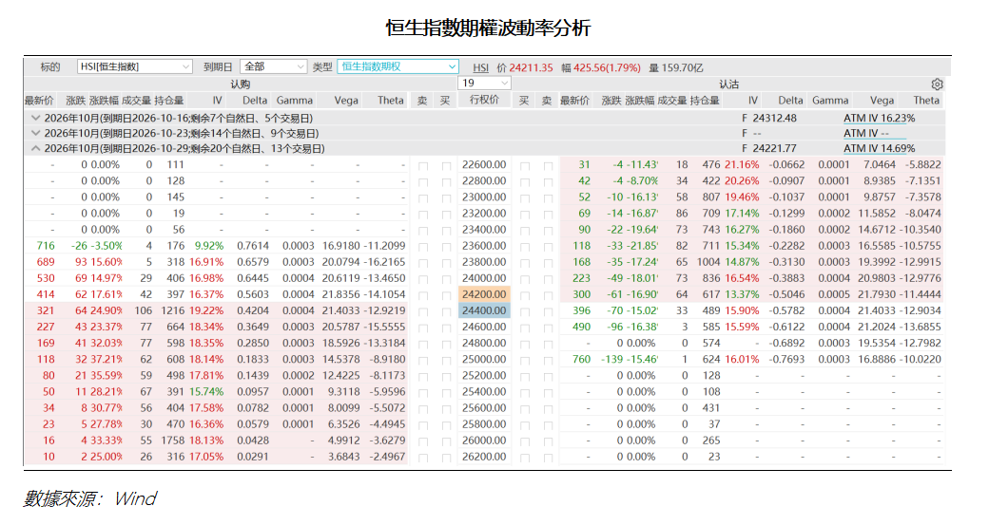Click the futures value F 24221.77
The height and width of the screenshot is (525, 989).
[769, 148]
